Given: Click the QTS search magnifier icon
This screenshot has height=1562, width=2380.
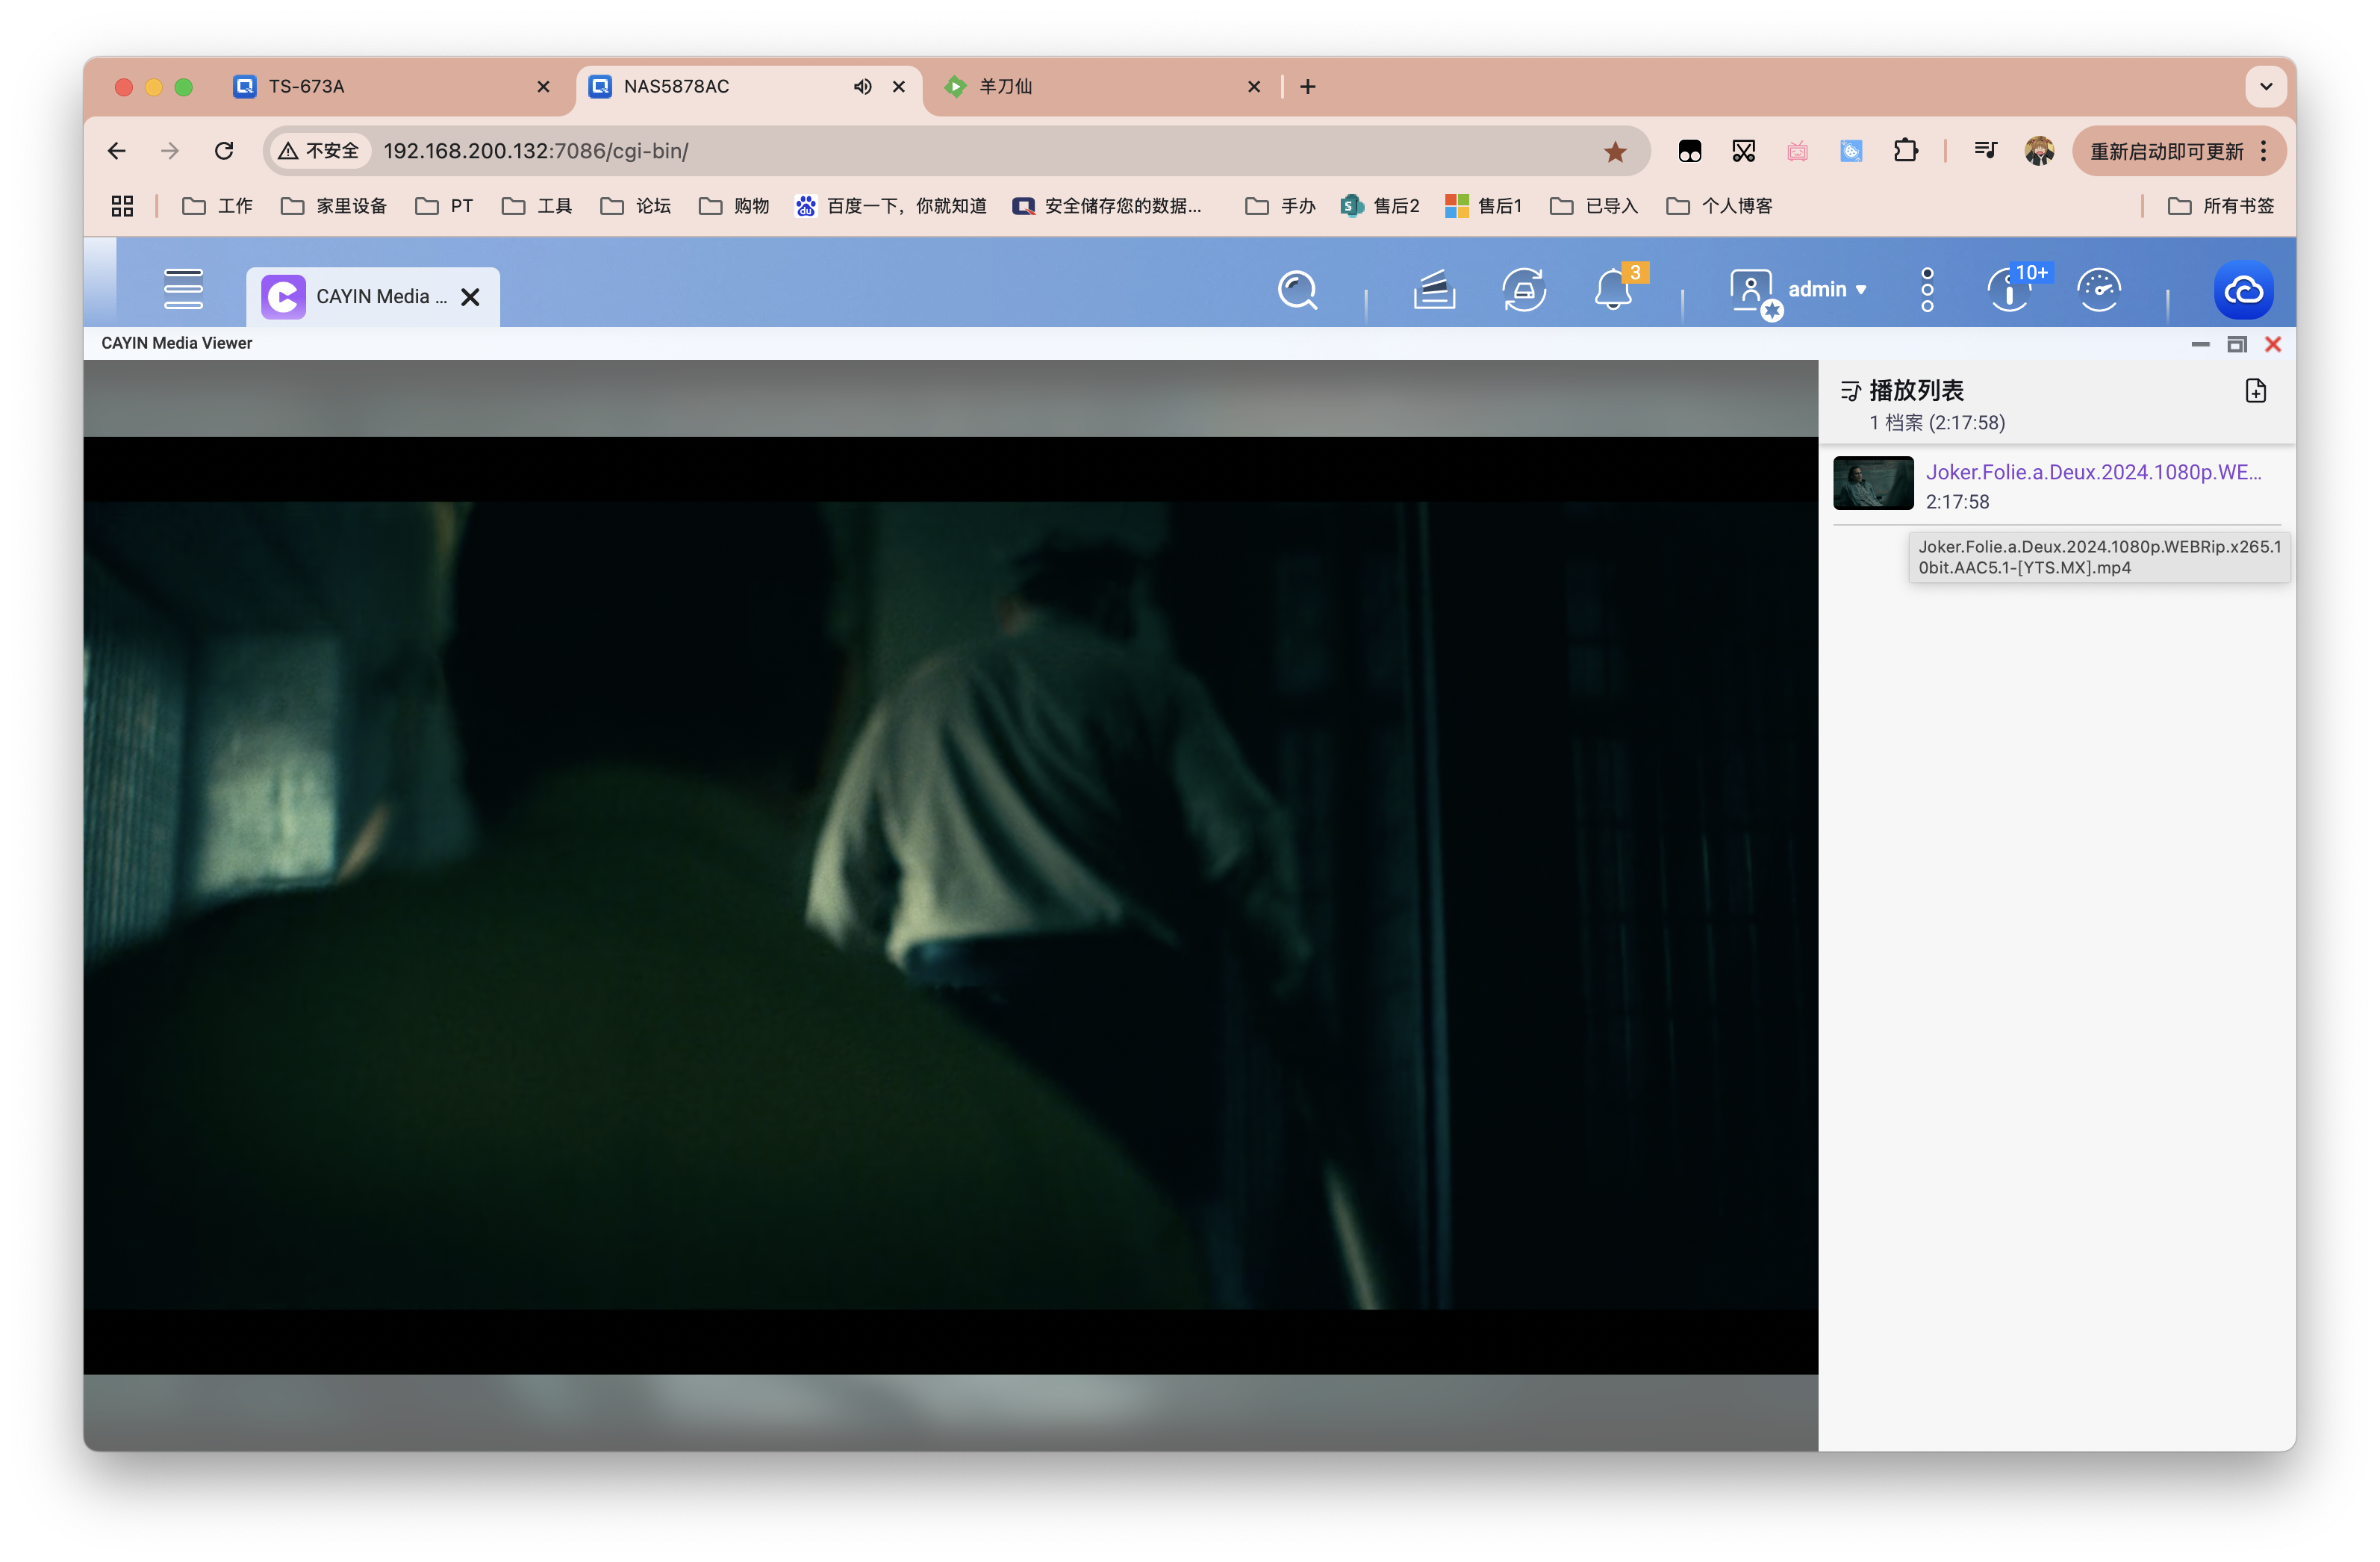Looking at the screenshot, I should (1297, 290).
